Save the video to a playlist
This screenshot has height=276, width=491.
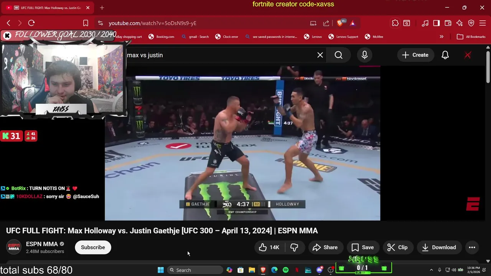point(362,247)
